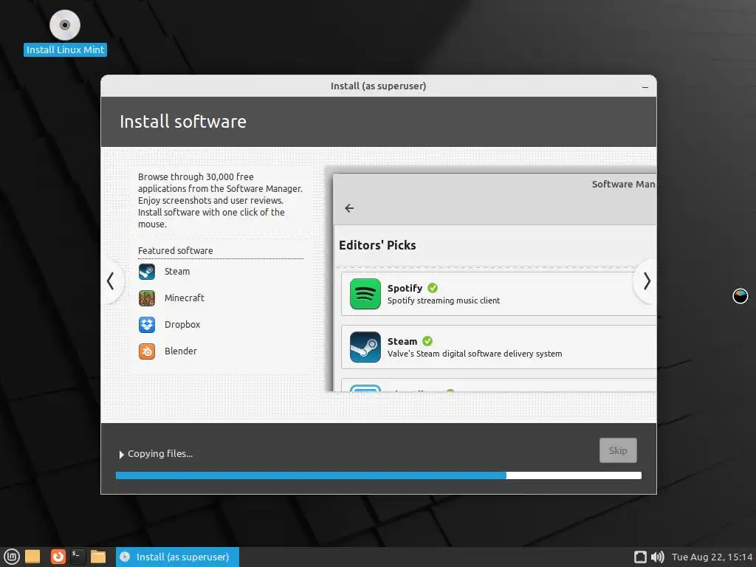Viewport: 756px width, 567px height.
Task: Click the 'Minecraft' text label
Action: pyautogui.click(x=184, y=298)
